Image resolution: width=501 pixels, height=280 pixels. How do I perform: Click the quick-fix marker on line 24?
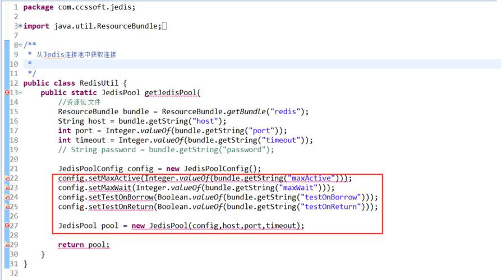click(x=7, y=197)
